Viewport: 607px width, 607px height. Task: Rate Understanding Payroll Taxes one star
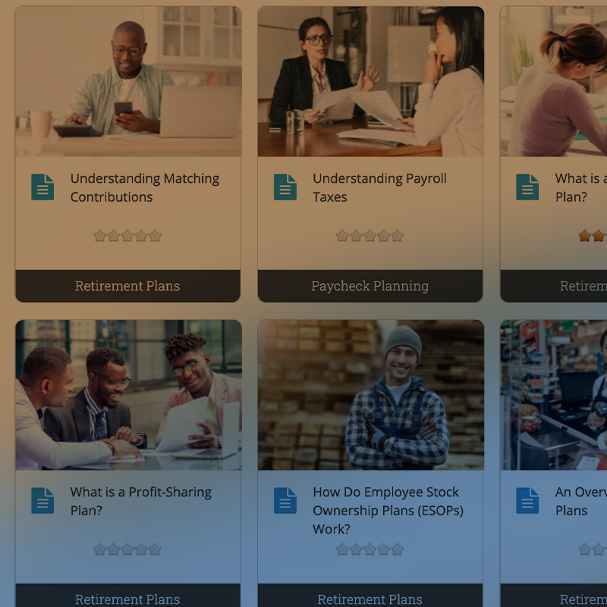coord(342,236)
